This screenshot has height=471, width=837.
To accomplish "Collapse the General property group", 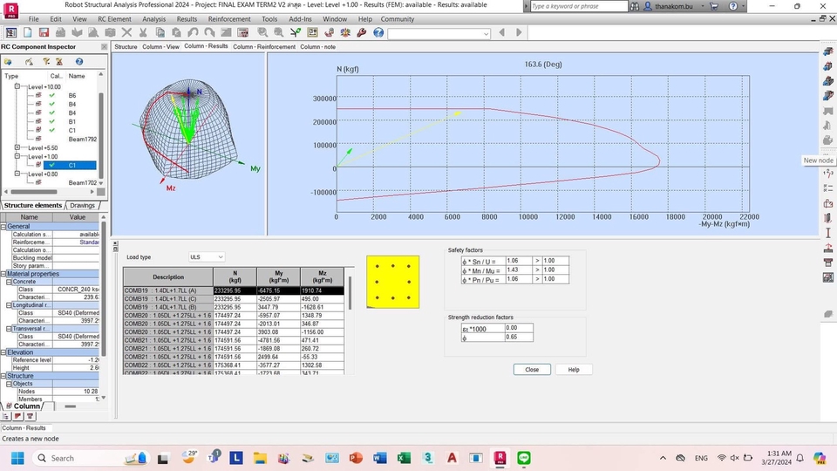I will coord(3,226).
